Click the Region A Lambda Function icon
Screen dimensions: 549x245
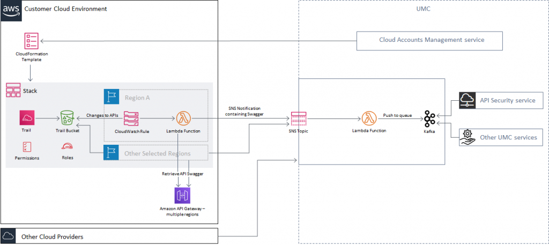pyautogui.click(x=184, y=118)
